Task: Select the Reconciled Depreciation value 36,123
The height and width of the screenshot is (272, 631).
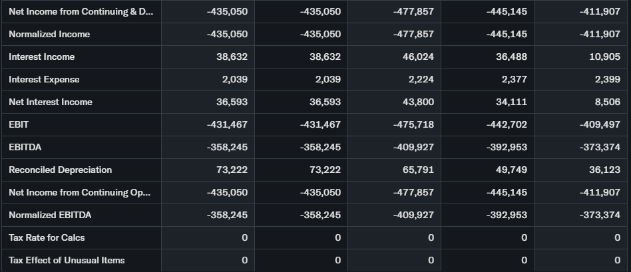Action: [x=604, y=170]
